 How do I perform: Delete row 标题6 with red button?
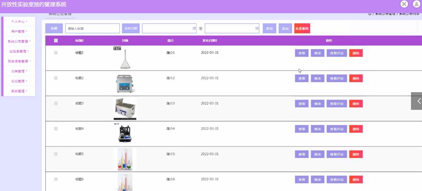click(x=356, y=179)
